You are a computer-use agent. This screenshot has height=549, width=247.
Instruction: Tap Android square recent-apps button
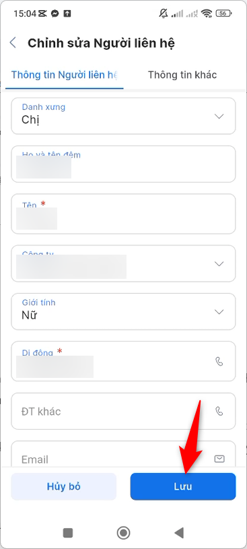click(67, 533)
